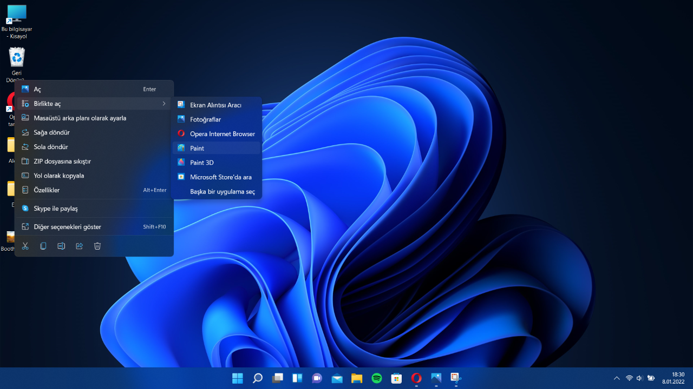Expand the Birlikte aç submenu arrow

pyautogui.click(x=164, y=104)
